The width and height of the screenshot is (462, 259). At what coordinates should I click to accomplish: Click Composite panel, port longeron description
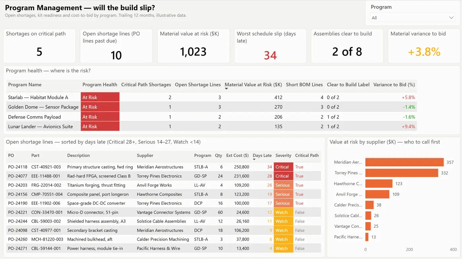click(98, 194)
